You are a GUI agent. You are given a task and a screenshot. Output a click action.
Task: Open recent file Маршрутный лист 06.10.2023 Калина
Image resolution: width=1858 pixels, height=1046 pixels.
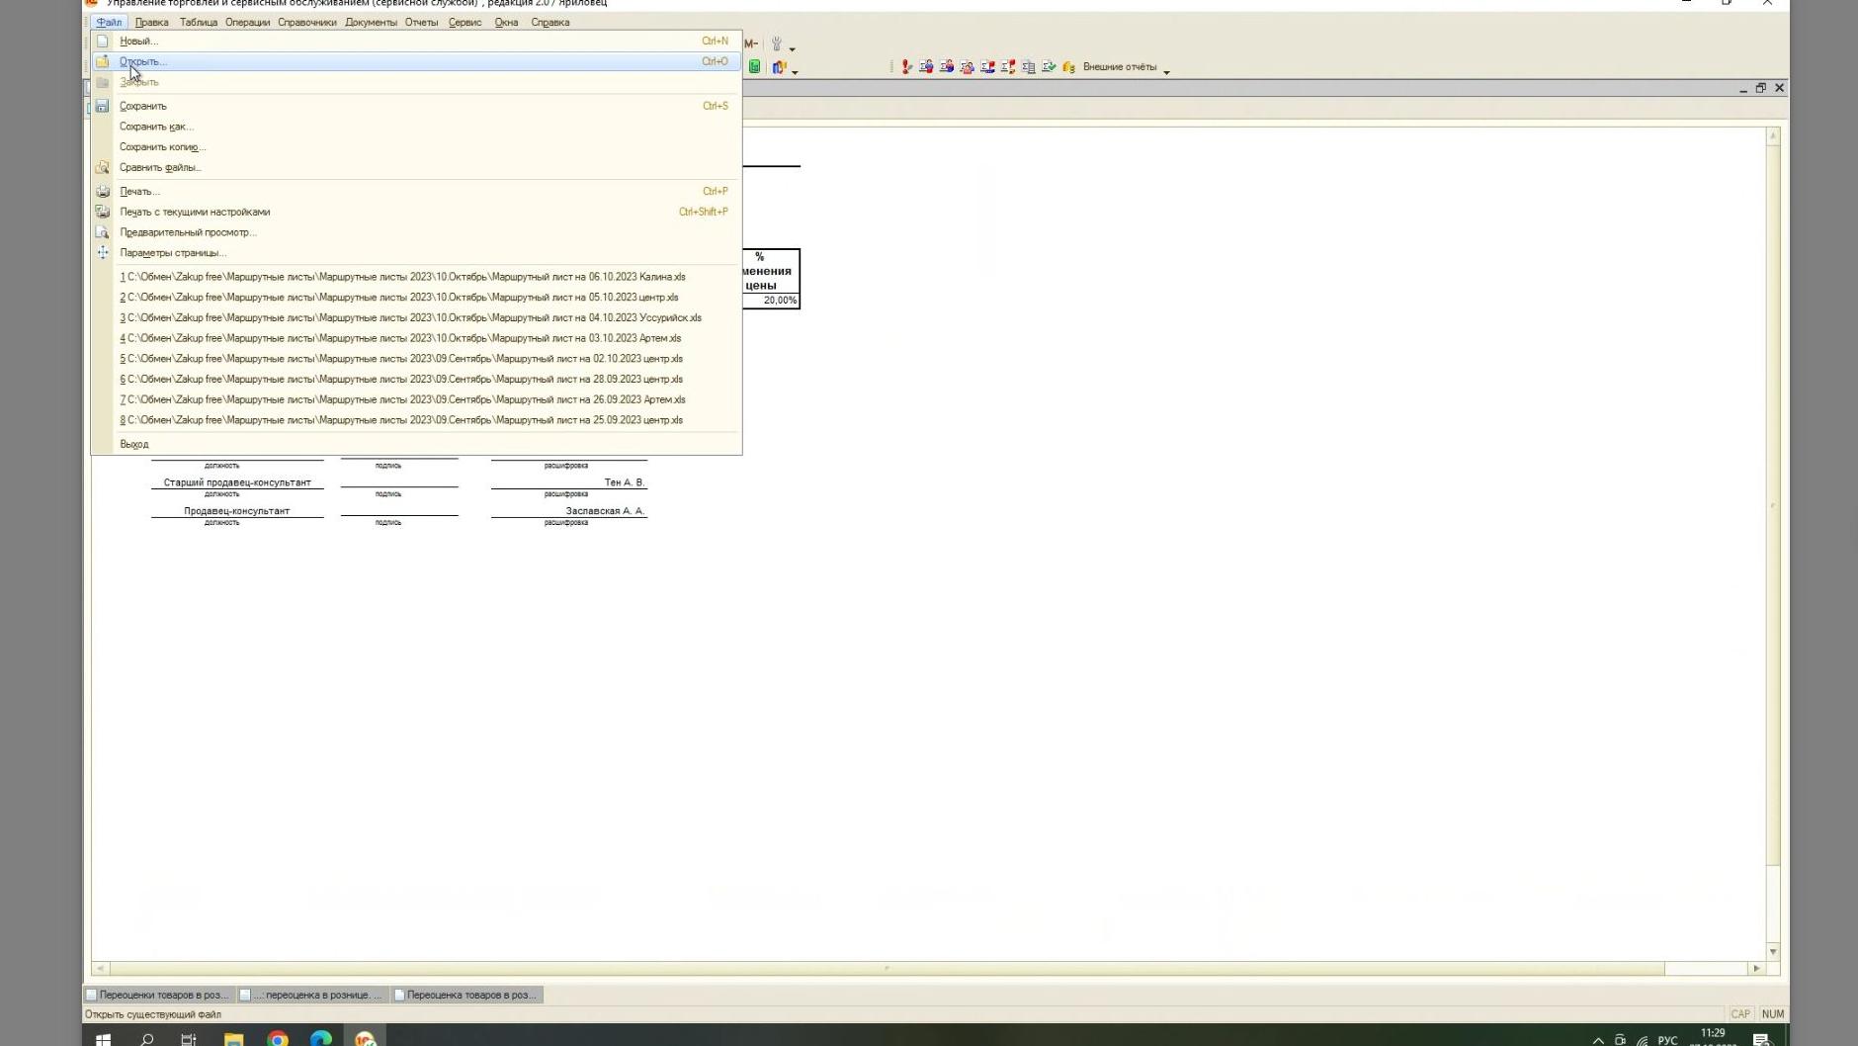coord(416,277)
